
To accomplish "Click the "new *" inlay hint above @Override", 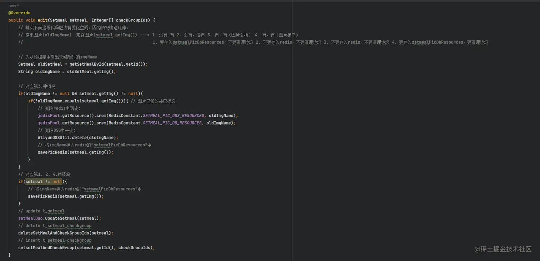I will click(14, 6).
